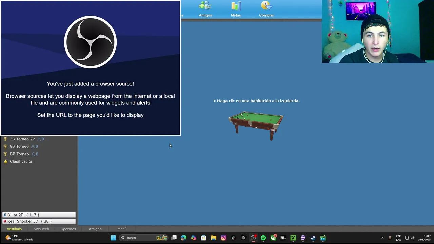Click the OBS logo in browser source

(91, 42)
